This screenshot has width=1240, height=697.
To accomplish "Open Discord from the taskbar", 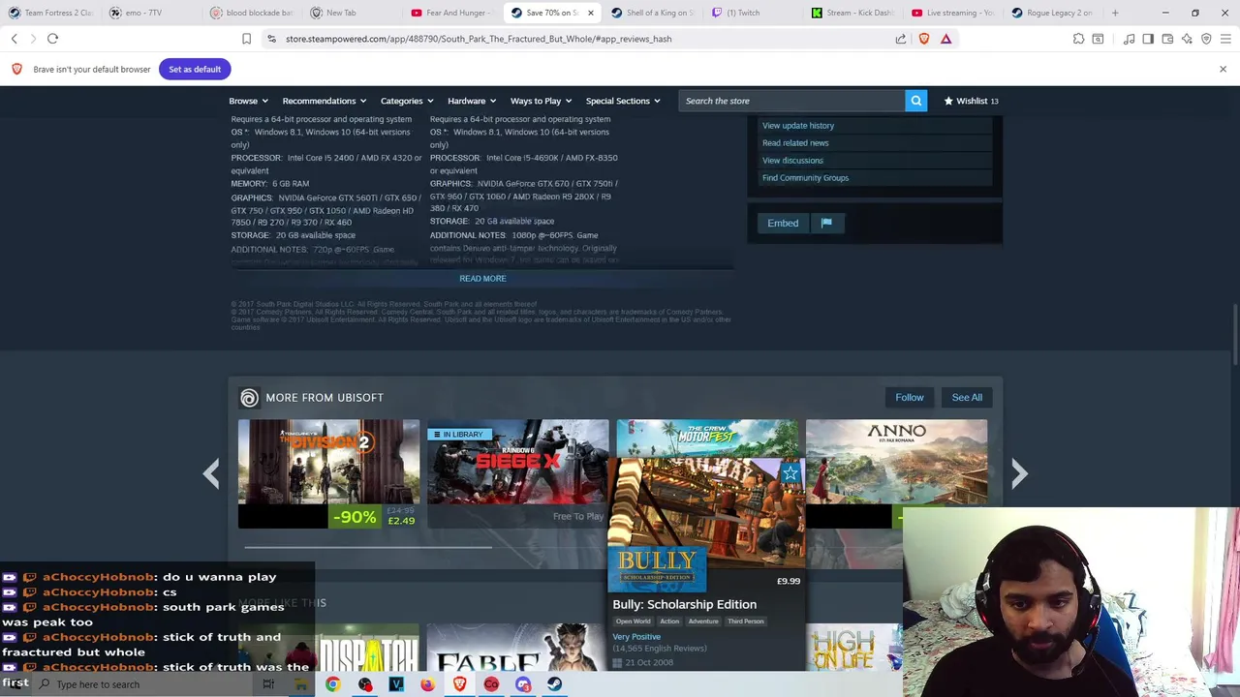I will tap(523, 684).
